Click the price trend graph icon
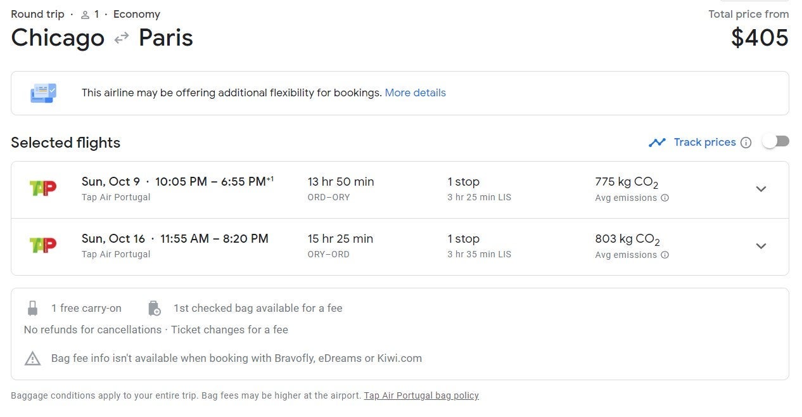 657,143
